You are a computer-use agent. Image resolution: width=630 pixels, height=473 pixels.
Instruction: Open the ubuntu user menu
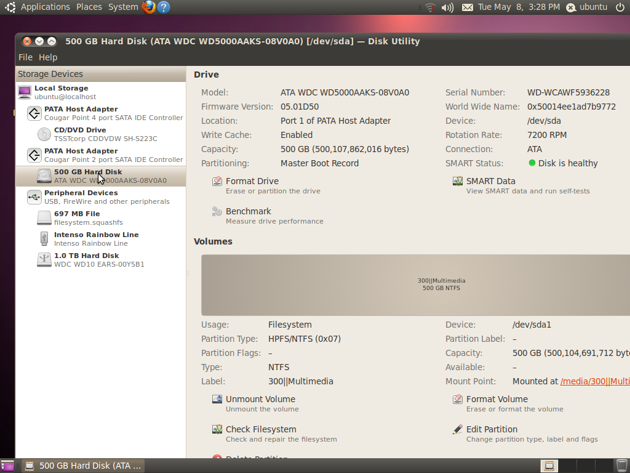click(587, 7)
